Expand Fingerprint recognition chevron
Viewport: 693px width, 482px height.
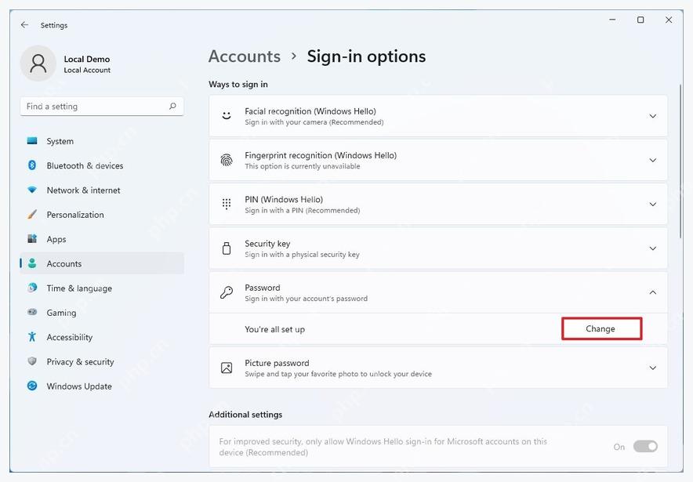click(x=652, y=160)
